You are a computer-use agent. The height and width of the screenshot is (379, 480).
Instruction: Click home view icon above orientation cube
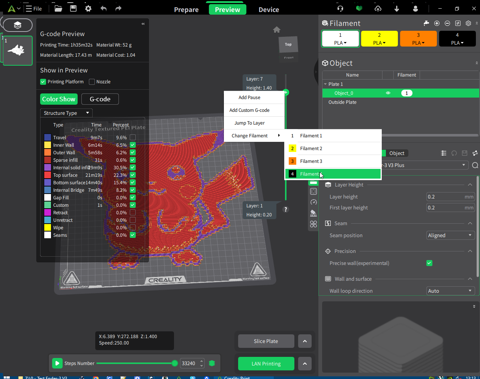click(277, 30)
